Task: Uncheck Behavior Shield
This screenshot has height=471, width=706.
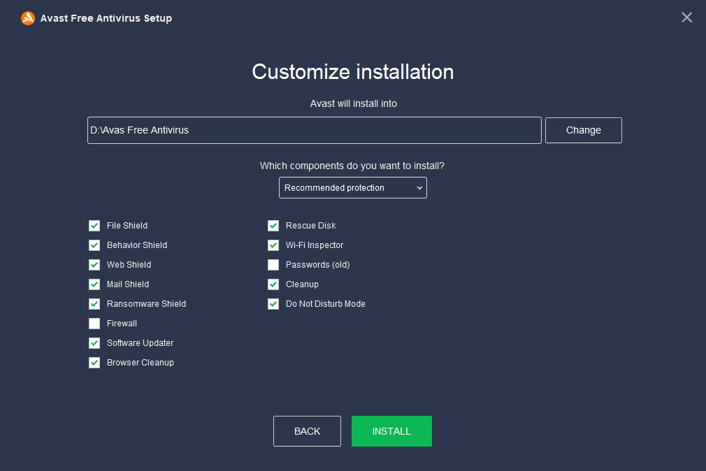Action: click(x=94, y=245)
